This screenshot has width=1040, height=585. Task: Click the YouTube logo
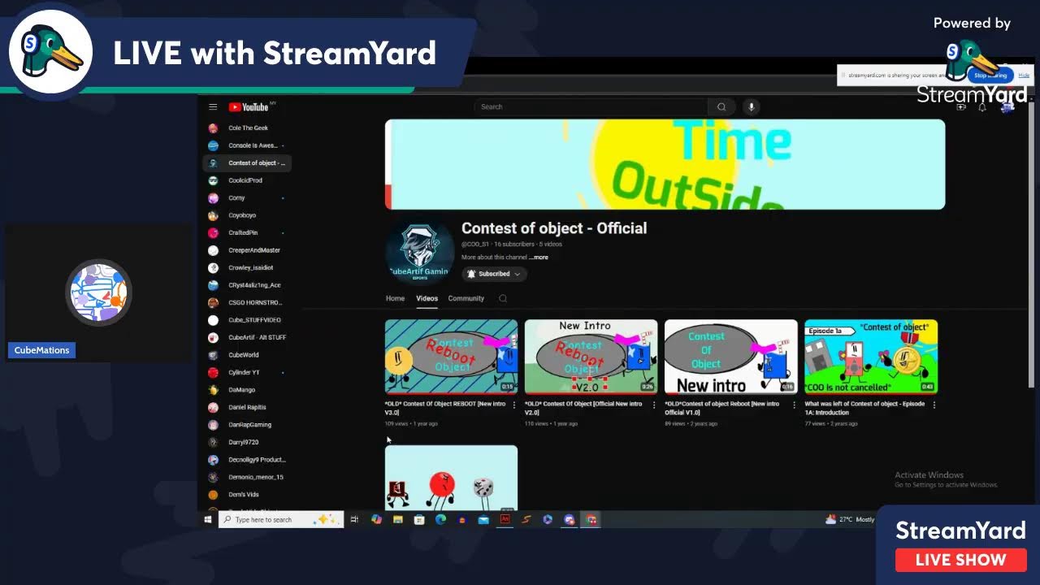(249, 107)
